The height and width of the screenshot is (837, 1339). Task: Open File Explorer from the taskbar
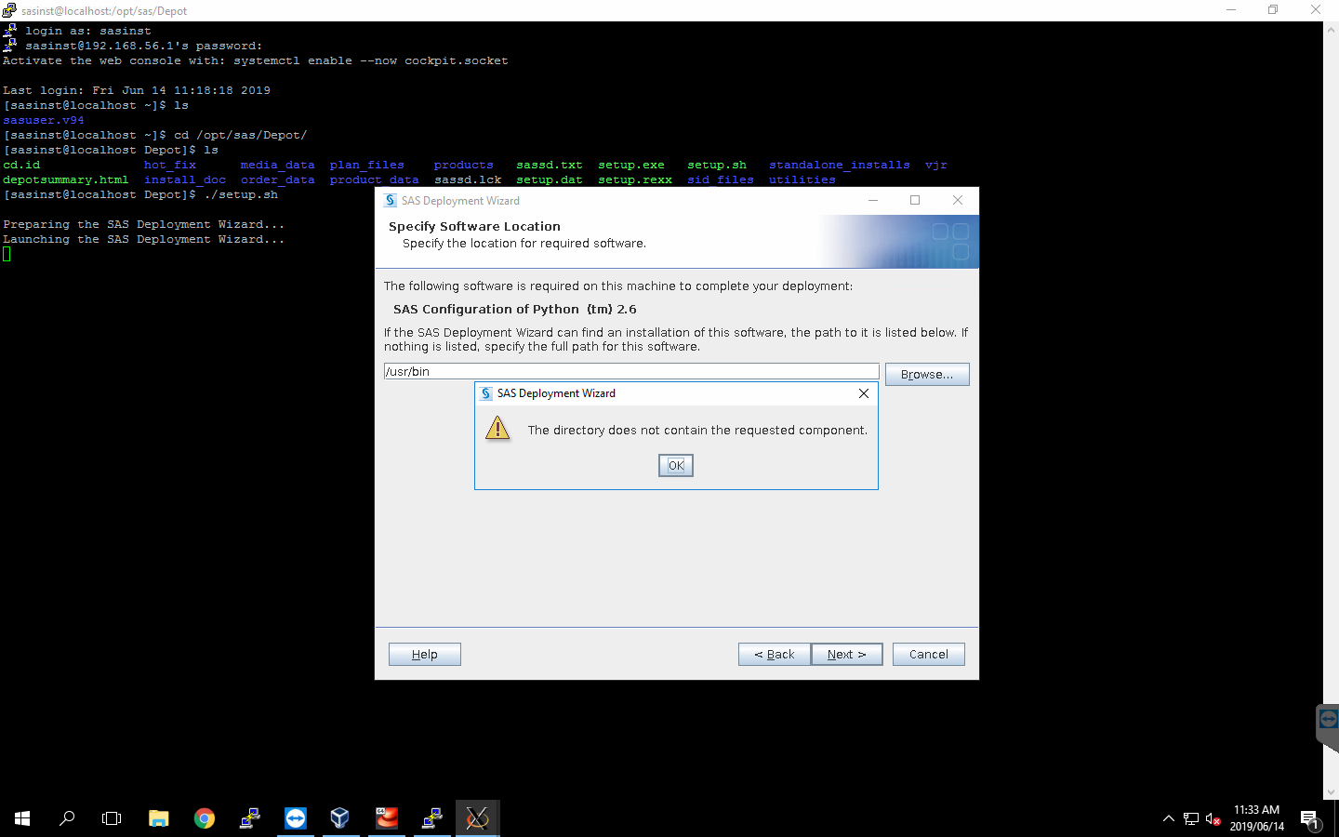158,818
